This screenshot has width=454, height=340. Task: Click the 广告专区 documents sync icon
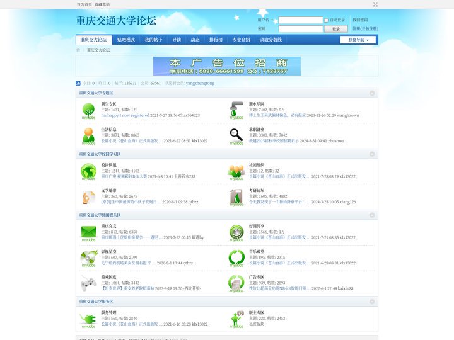pyautogui.click(x=236, y=283)
